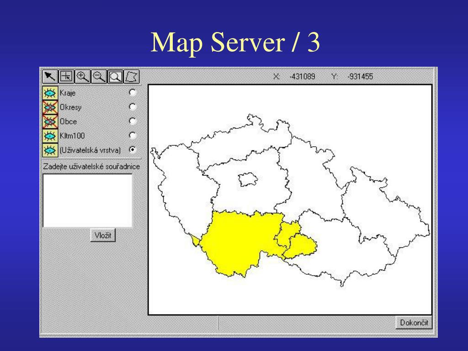The height and width of the screenshot is (351, 468).
Task: Show the hidden Obce layer
Action: pyautogui.click(x=50, y=122)
